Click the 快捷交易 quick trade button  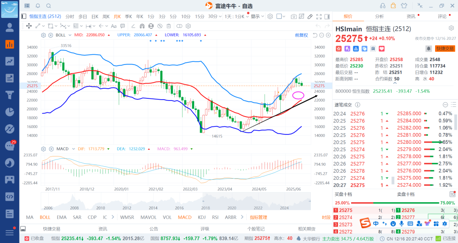445,49
